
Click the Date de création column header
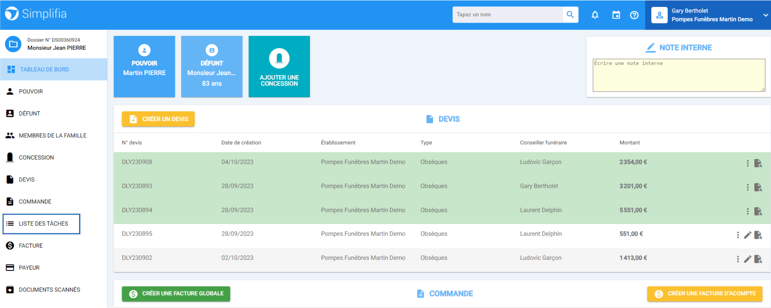(x=241, y=142)
